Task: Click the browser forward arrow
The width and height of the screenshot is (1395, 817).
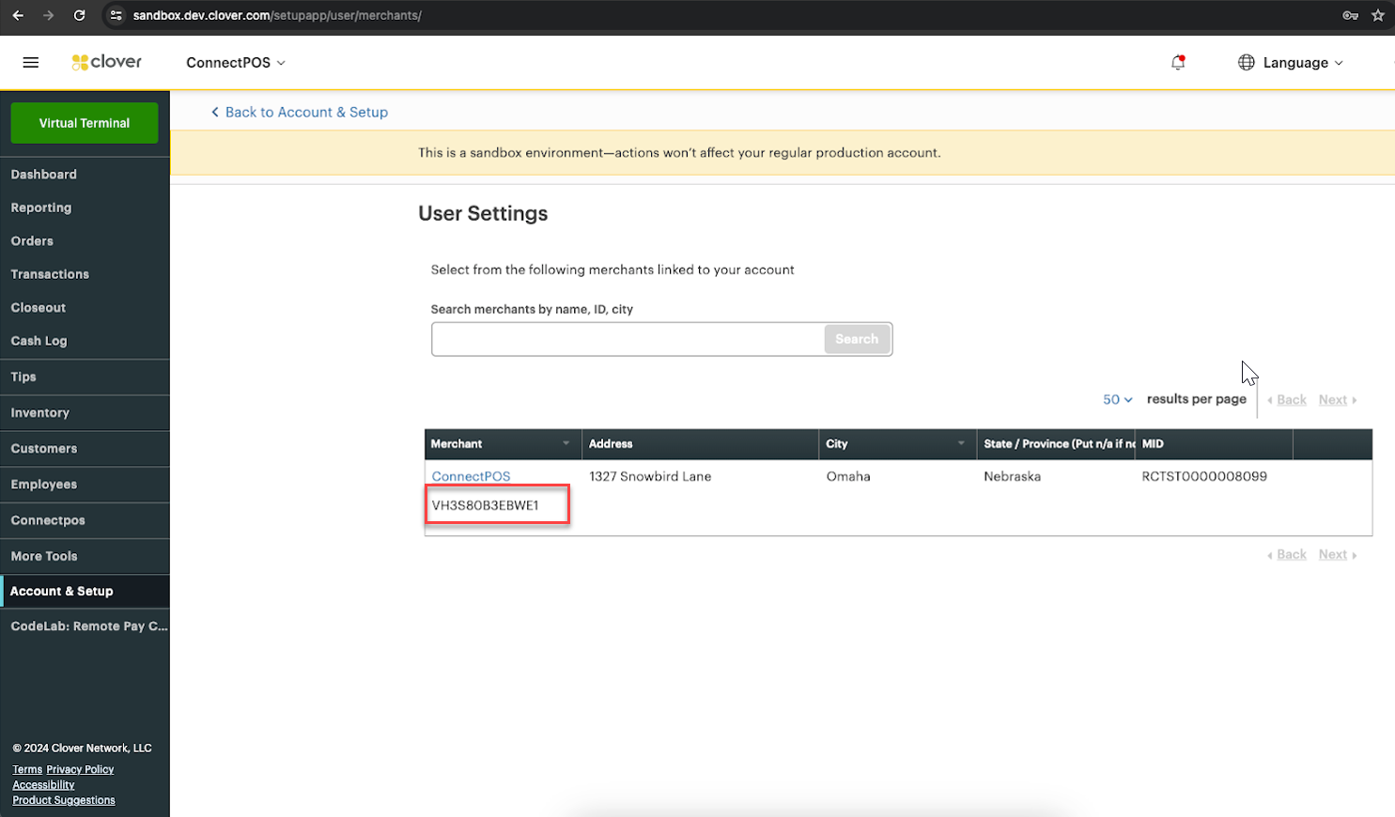Action: click(x=49, y=15)
